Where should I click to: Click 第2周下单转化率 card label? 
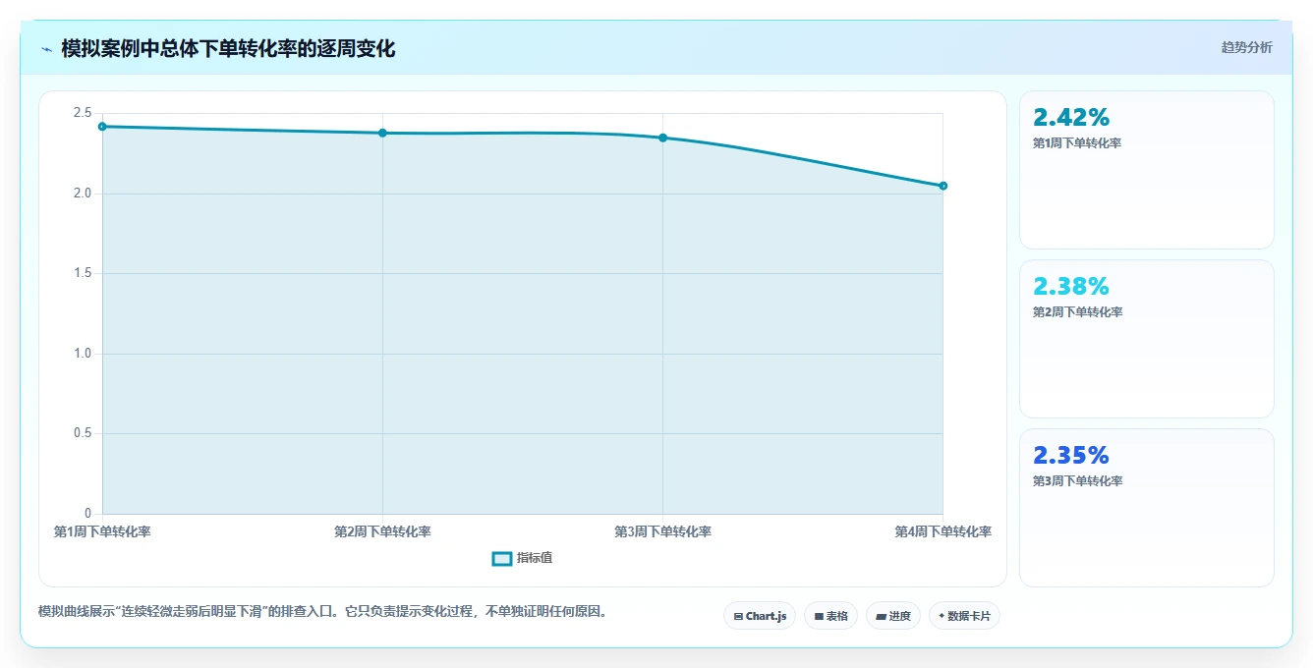[x=1077, y=312]
